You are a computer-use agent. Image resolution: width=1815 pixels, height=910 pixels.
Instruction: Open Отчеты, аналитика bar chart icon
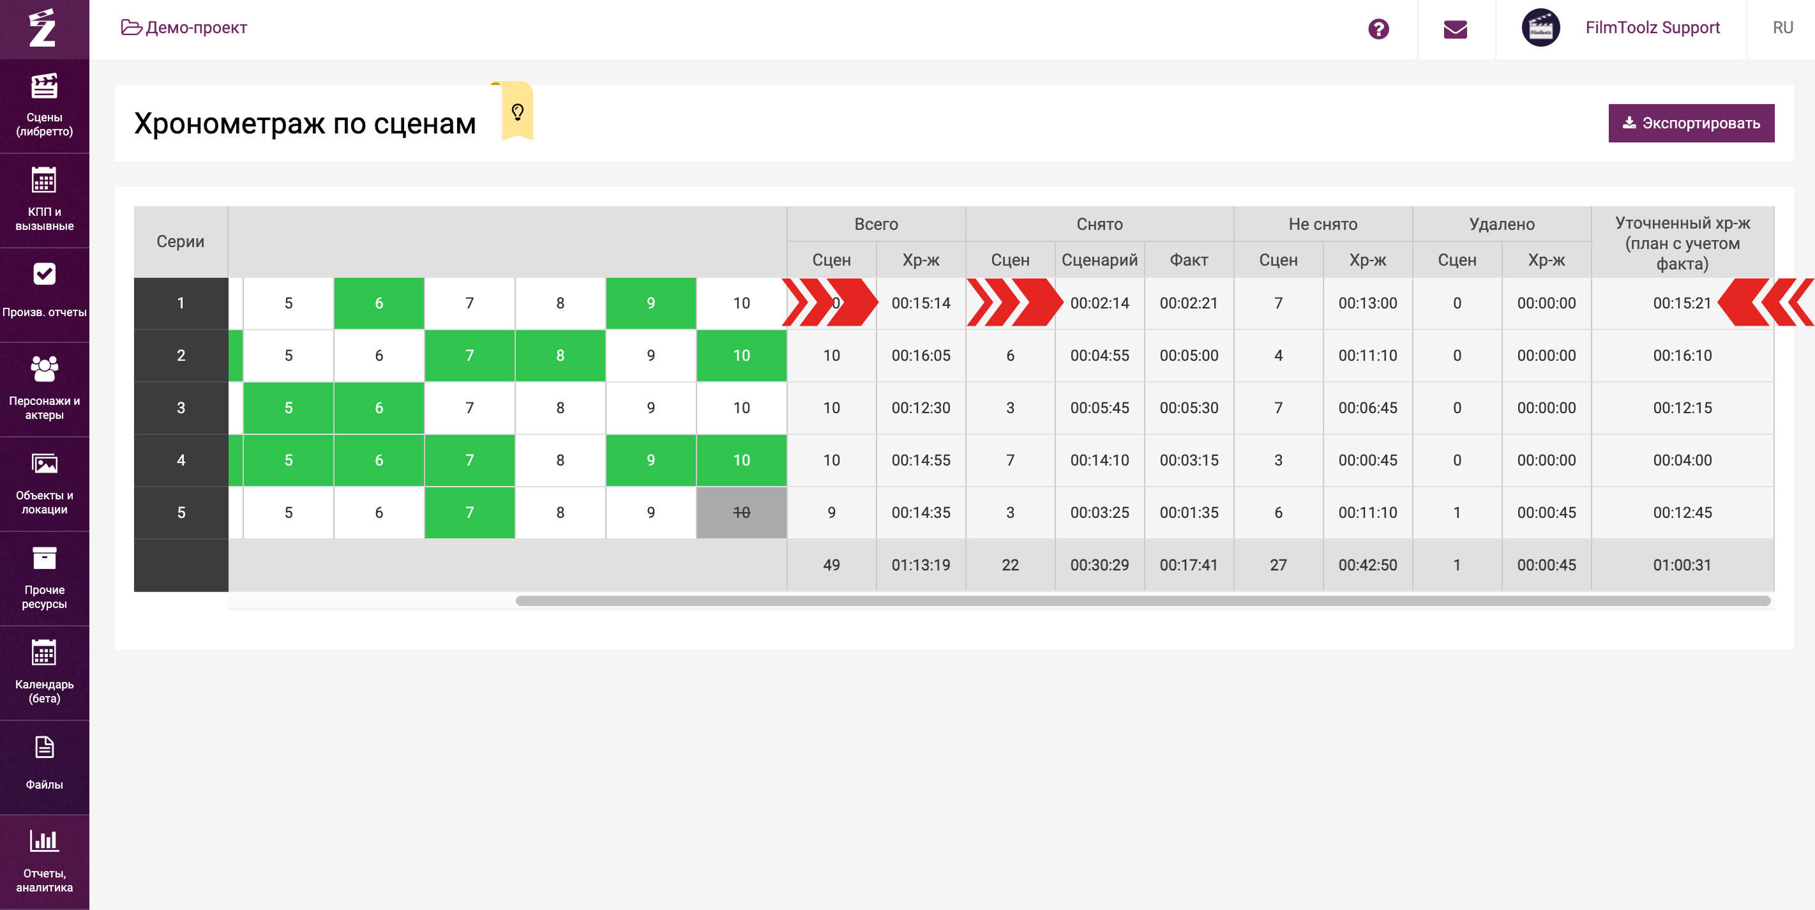click(x=45, y=840)
